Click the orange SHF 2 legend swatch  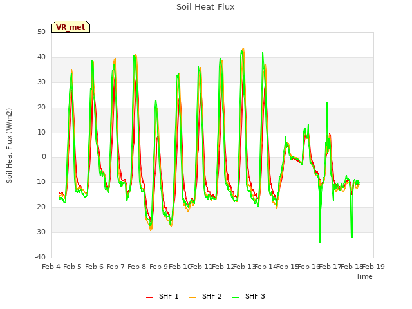192,297
